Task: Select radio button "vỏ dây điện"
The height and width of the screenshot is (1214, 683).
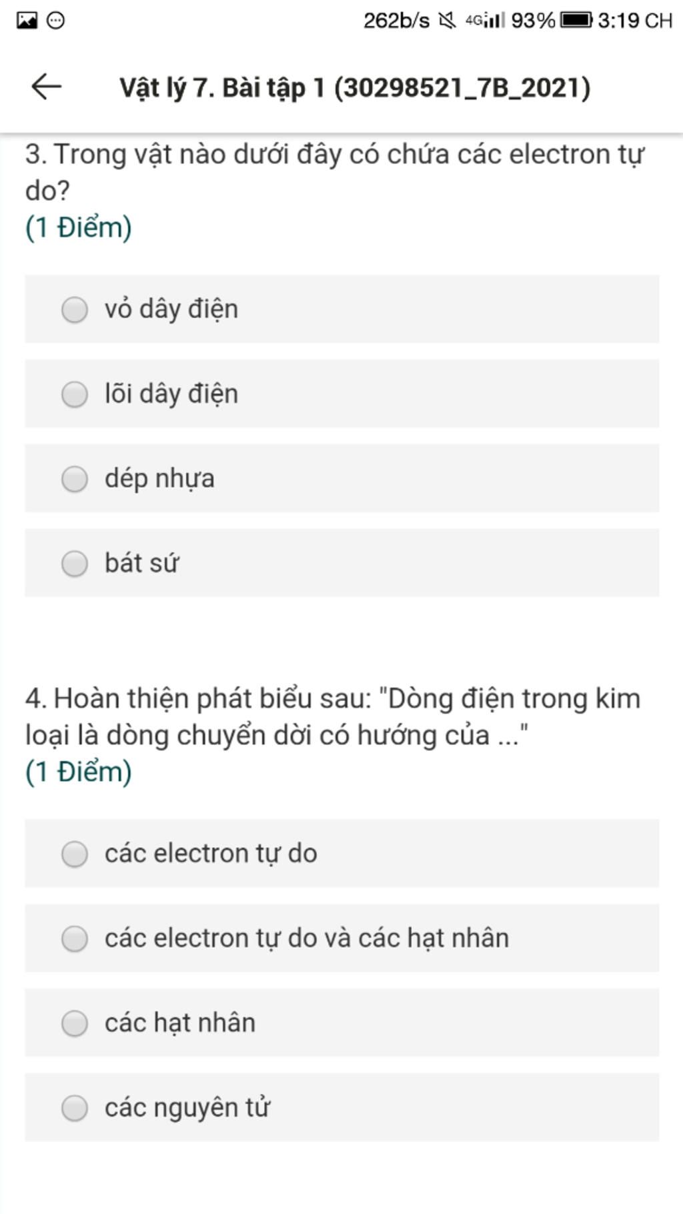Action: coord(75,310)
